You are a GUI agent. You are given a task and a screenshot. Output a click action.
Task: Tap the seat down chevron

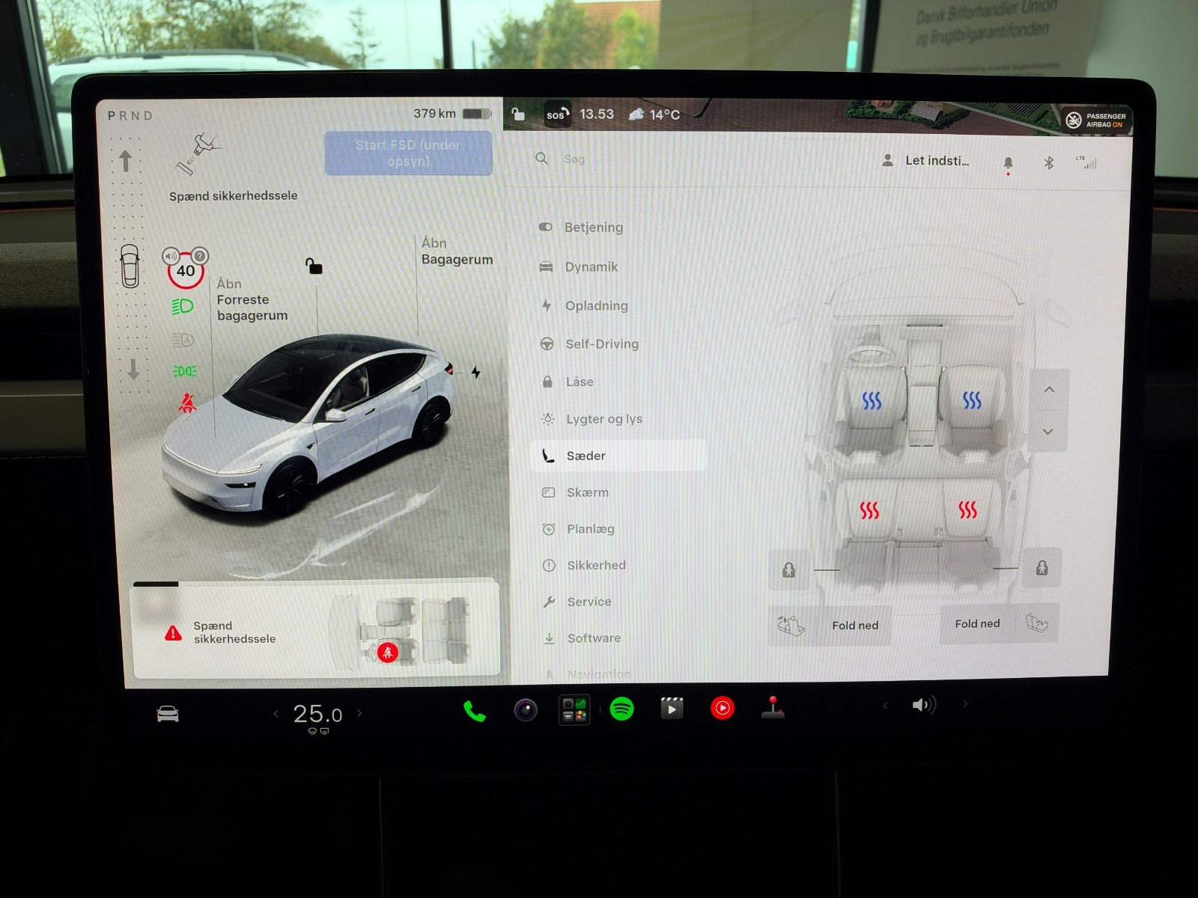(1048, 432)
